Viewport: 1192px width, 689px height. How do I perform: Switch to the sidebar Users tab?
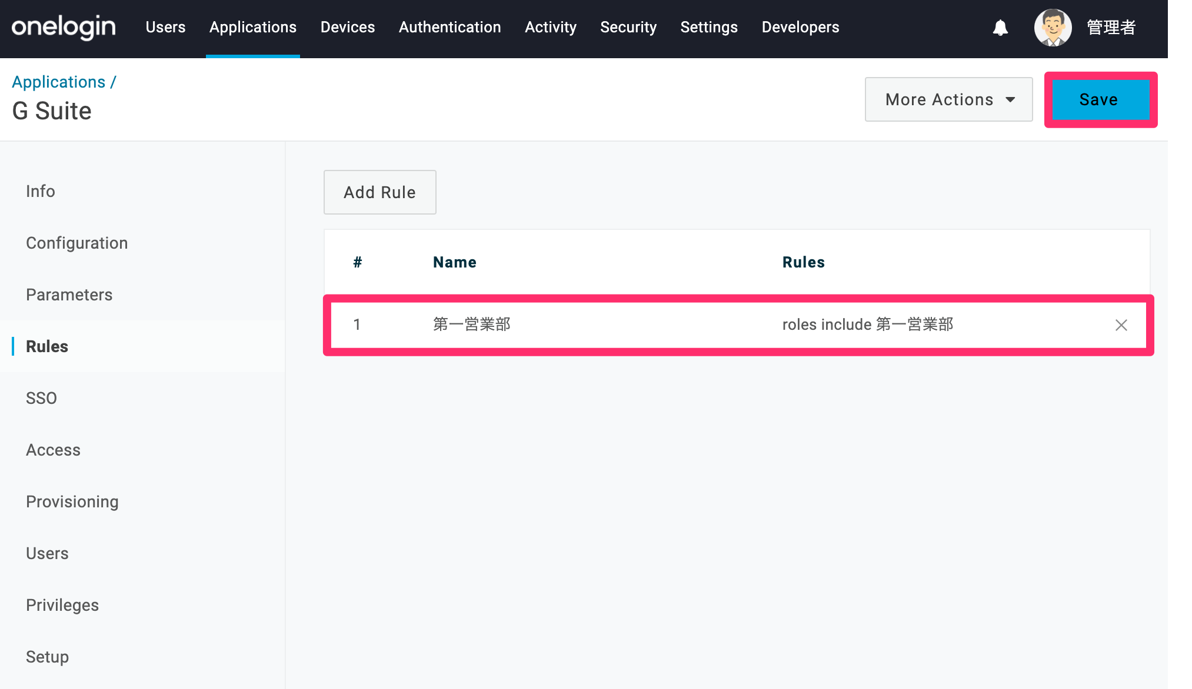(47, 553)
